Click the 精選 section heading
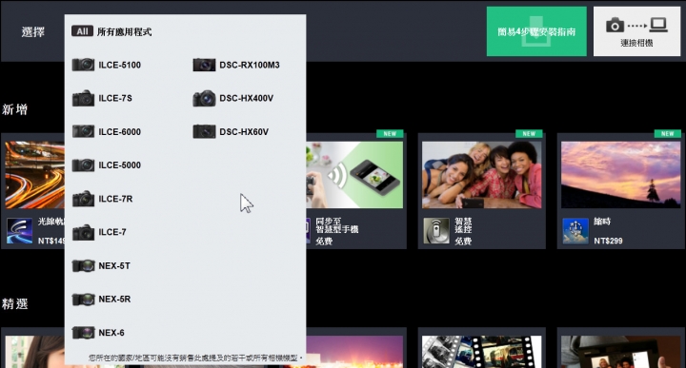The image size is (686, 368). pos(15,303)
